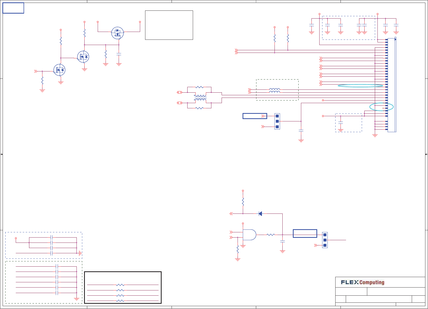Select the top resistor in the bold-bordered box

pyautogui.click(x=120, y=285)
